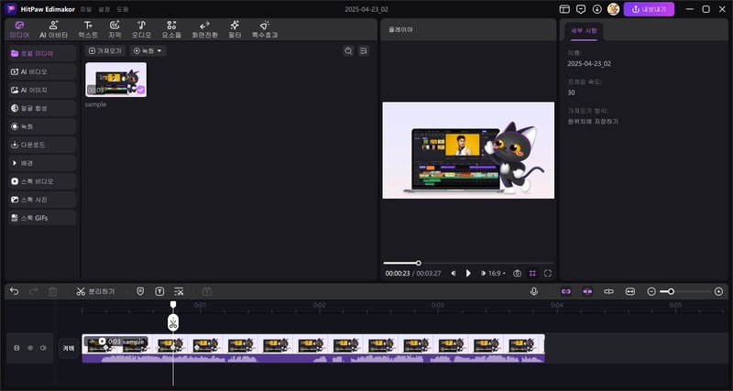Zoom in the timeline

(x=719, y=291)
